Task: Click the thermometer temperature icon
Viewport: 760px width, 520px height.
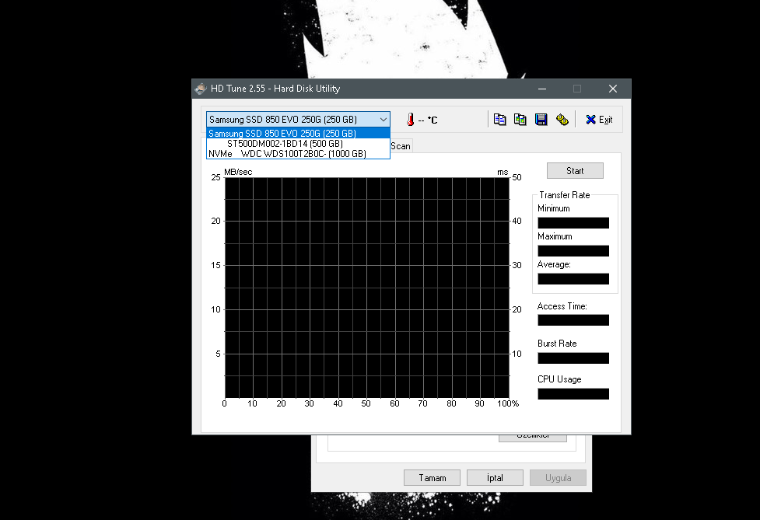Action: pyautogui.click(x=410, y=120)
